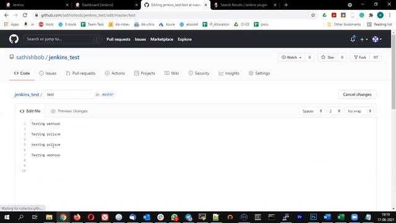Open the Reading list button
Image resolution: width=396 pixels, height=223 pixels.
[x=379, y=24]
